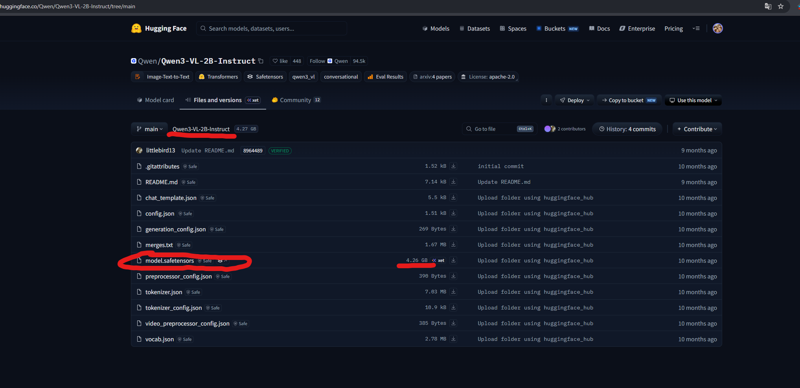
Task: Focus the Search models, datasets, users field
Action: click(272, 28)
